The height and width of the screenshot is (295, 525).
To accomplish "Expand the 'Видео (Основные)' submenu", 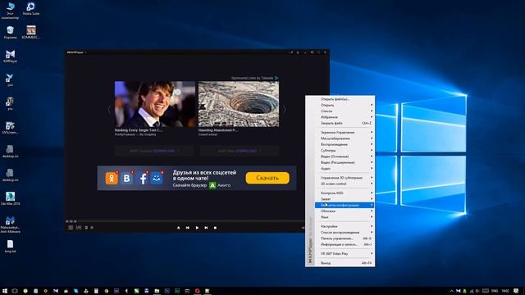I will pos(345,157).
